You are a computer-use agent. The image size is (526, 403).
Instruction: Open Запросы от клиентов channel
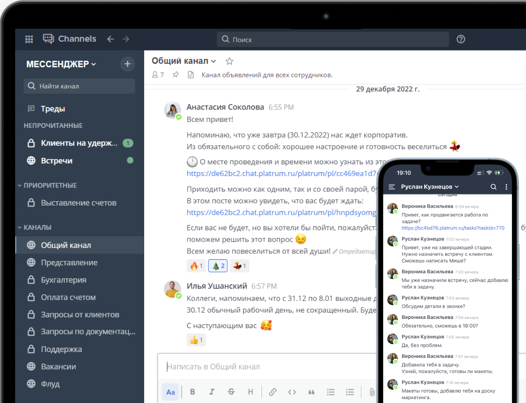pos(80,315)
